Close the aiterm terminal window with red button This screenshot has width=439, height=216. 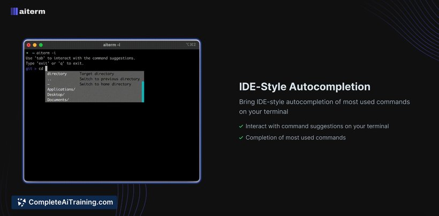tap(28, 45)
